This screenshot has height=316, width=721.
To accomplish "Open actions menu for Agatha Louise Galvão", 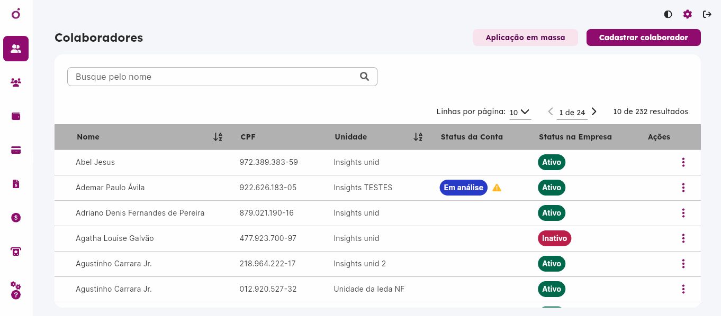I will point(683,238).
